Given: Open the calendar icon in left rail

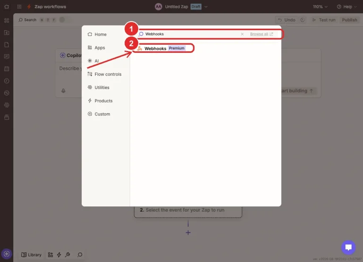Looking at the screenshot, I should point(7,69).
